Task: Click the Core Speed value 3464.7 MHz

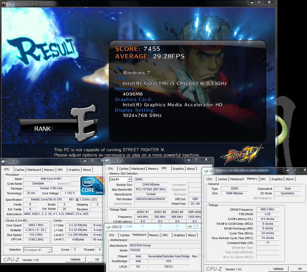Action: pyautogui.click(x=36, y=225)
